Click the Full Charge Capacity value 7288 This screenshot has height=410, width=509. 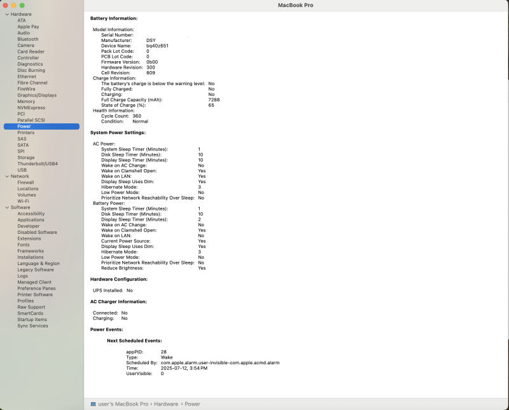pyautogui.click(x=214, y=100)
